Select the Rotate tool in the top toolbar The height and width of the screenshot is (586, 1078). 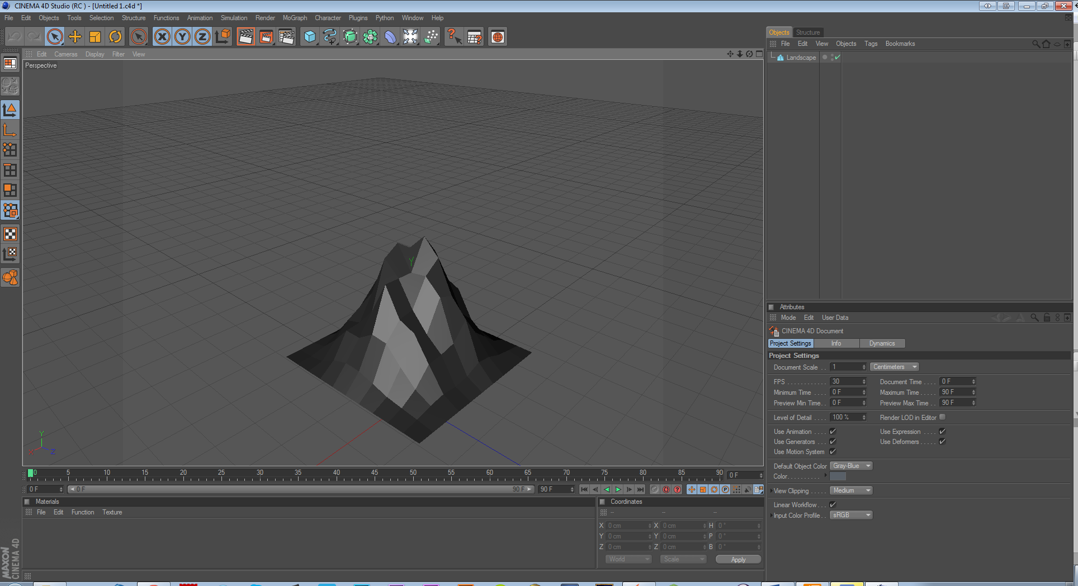pyautogui.click(x=115, y=37)
